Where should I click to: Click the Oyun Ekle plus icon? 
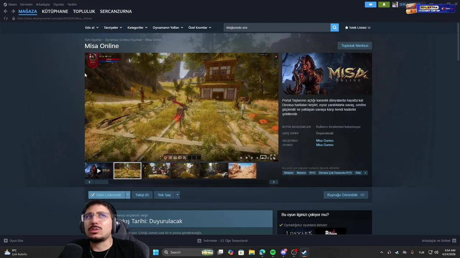[x=5, y=241]
